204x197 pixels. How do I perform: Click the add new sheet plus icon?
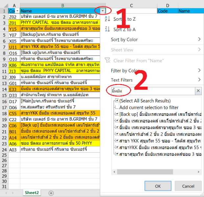pos(51,193)
